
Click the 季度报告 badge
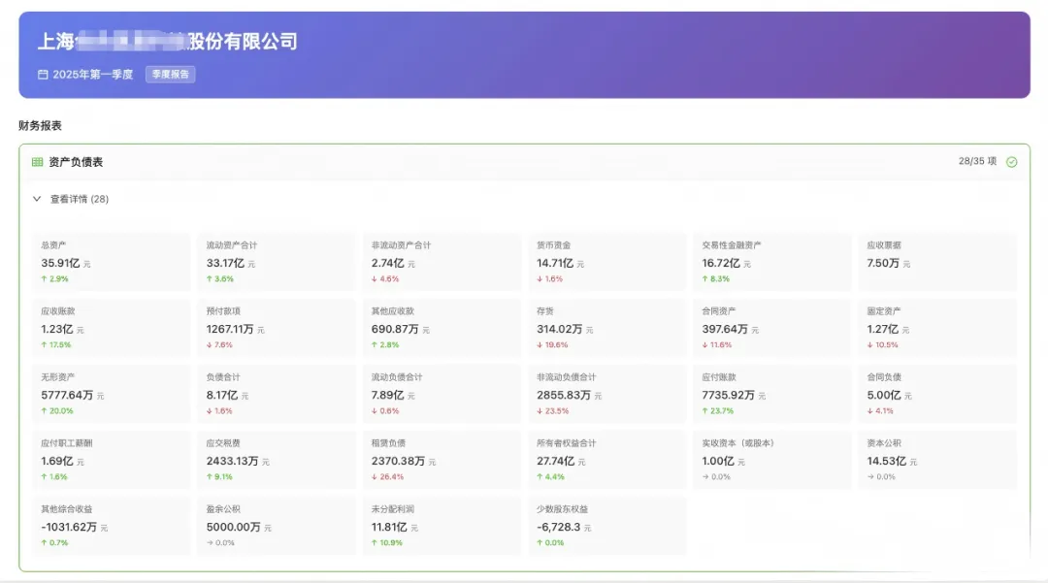171,74
